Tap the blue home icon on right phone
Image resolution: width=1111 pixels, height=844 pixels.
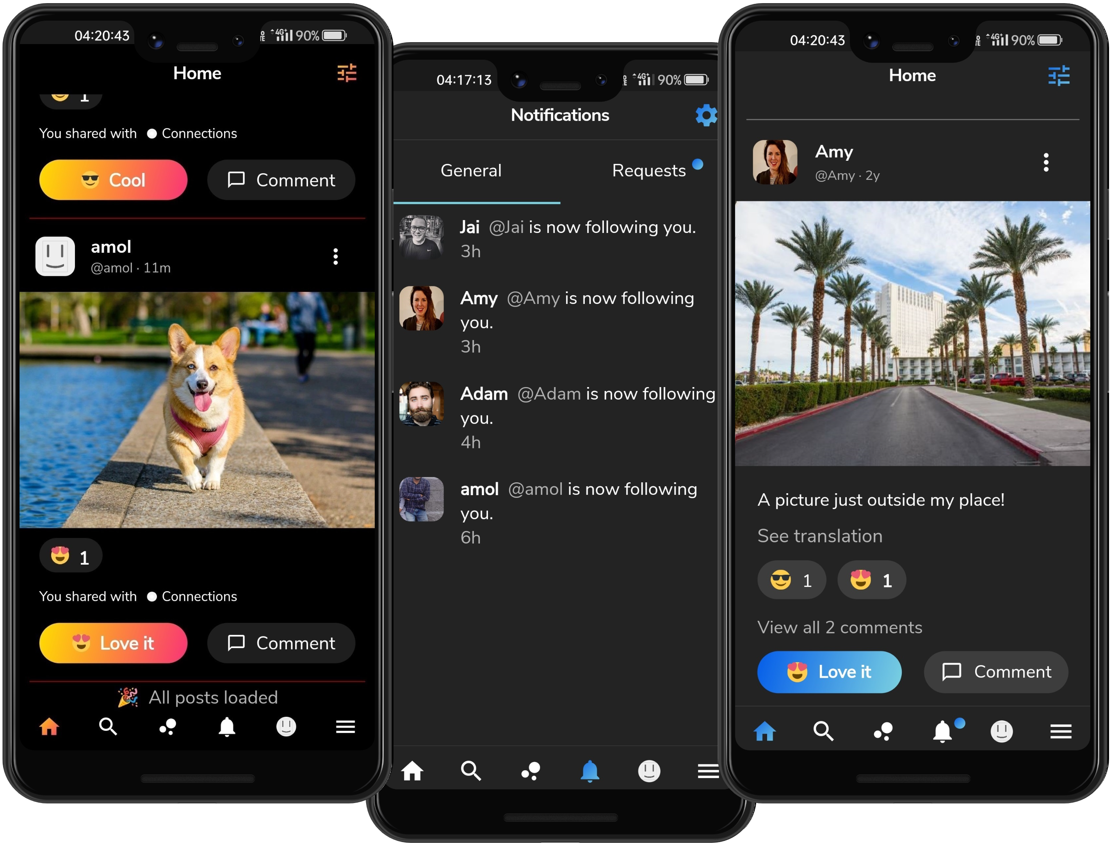(x=765, y=731)
